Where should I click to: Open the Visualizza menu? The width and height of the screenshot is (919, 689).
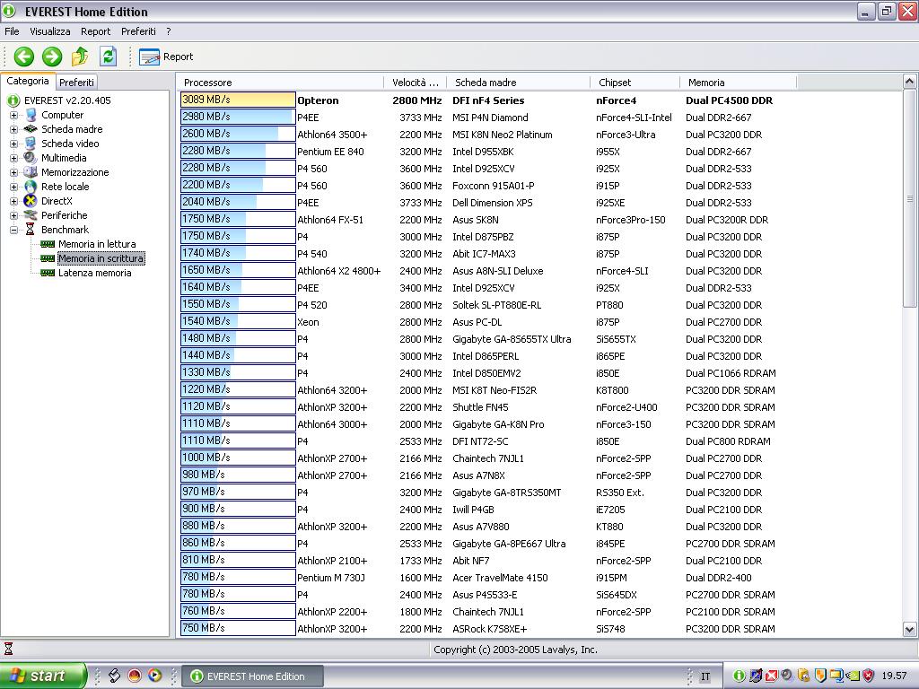coord(50,31)
